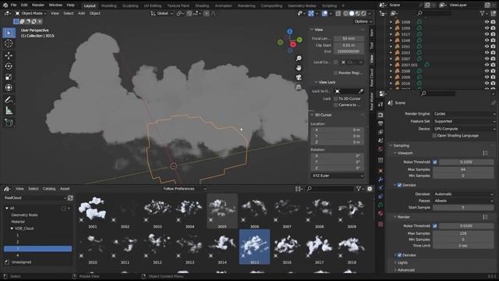Enable Lock To 3D Cursor checkbox
Screen dimensions: 499x281
335,99
